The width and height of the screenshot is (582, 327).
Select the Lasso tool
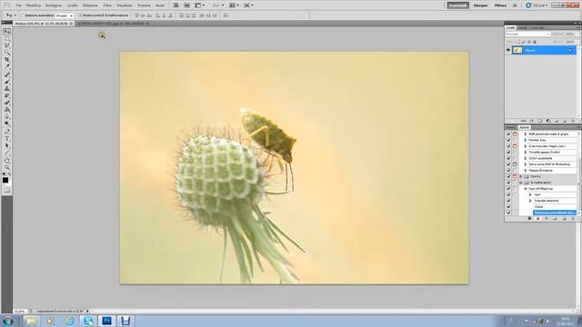pyautogui.click(x=6, y=46)
